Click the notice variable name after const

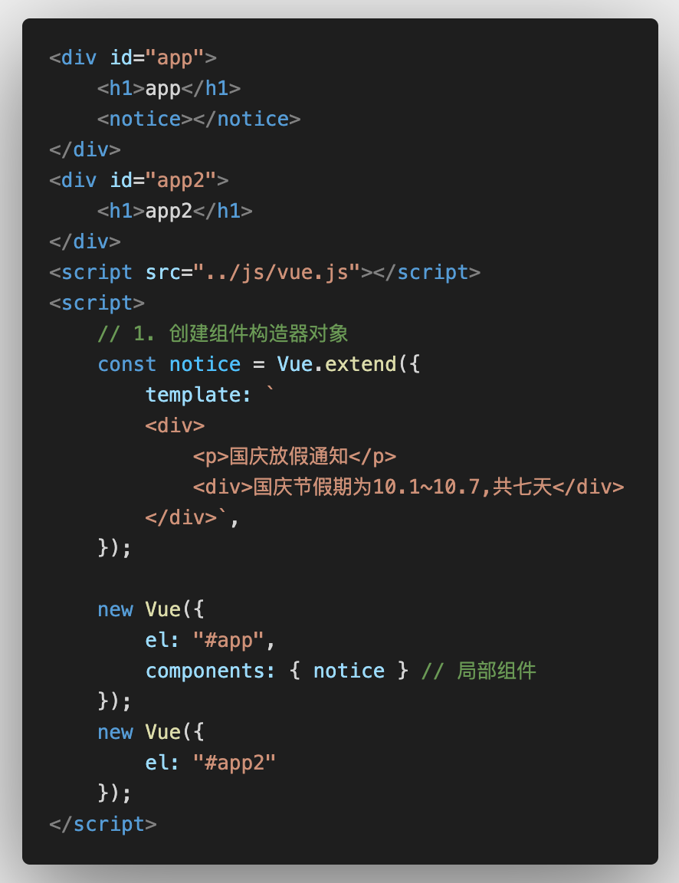click(205, 364)
